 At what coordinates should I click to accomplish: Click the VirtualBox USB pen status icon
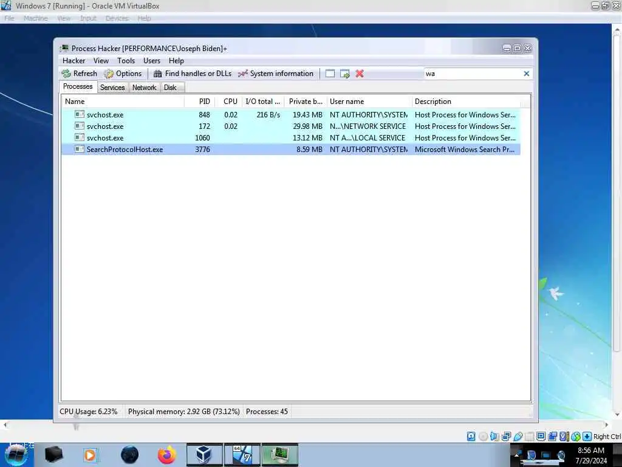pos(518,437)
